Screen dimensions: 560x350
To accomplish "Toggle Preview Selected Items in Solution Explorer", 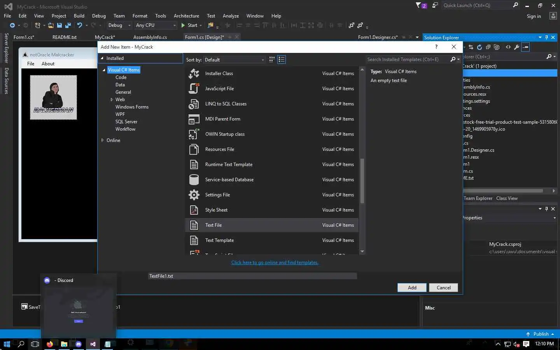I will click(x=526, y=47).
